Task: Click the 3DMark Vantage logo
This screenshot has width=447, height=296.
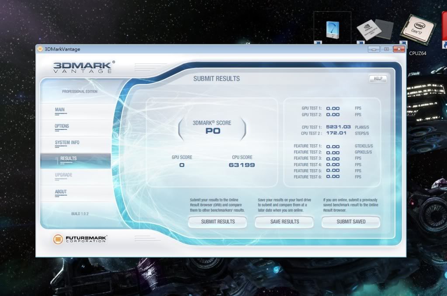Action: pyautogui.click(x=84, y=67)
